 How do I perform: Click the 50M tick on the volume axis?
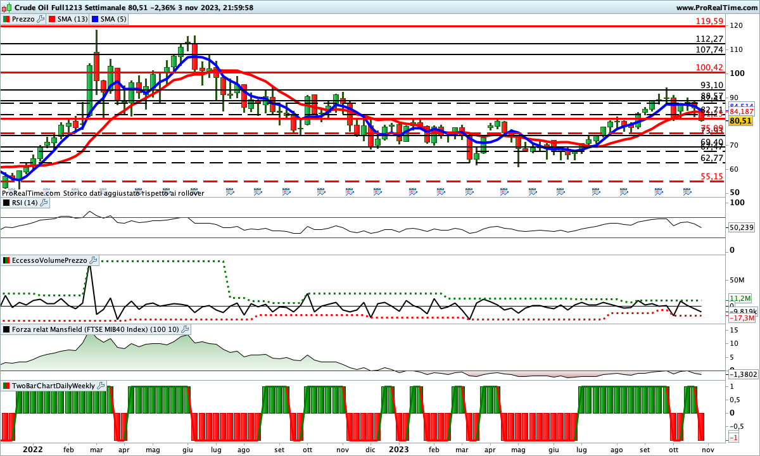(737, 280)
